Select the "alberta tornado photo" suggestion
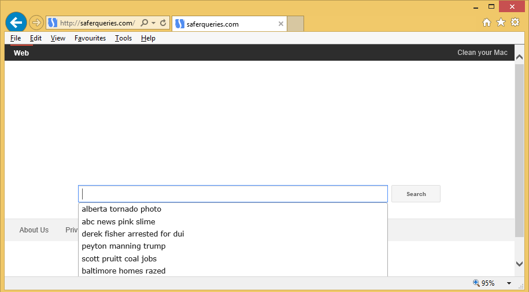This screenshot has width=529, height=292. (121, 209)
